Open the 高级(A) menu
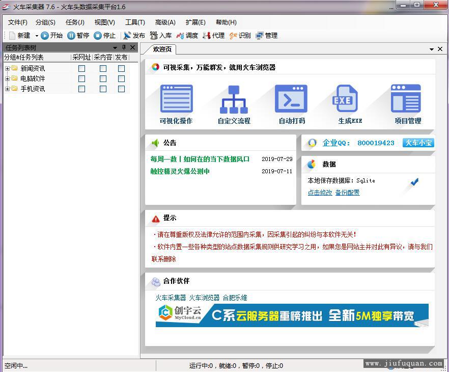Screen dimensions: 449x372 point(165,22)
